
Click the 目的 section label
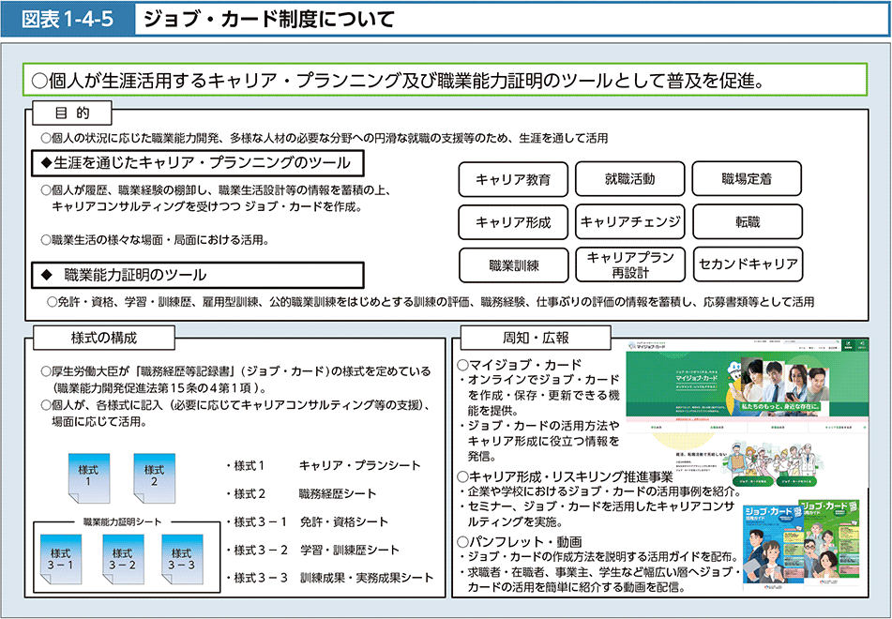(x=71, y=113)
